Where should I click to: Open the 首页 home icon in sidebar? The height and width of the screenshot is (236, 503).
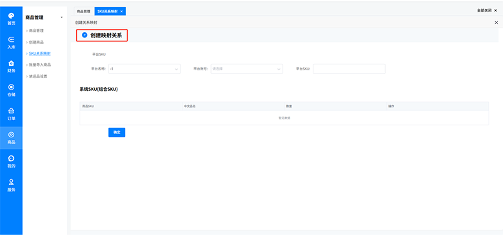[x=11, y=15]
